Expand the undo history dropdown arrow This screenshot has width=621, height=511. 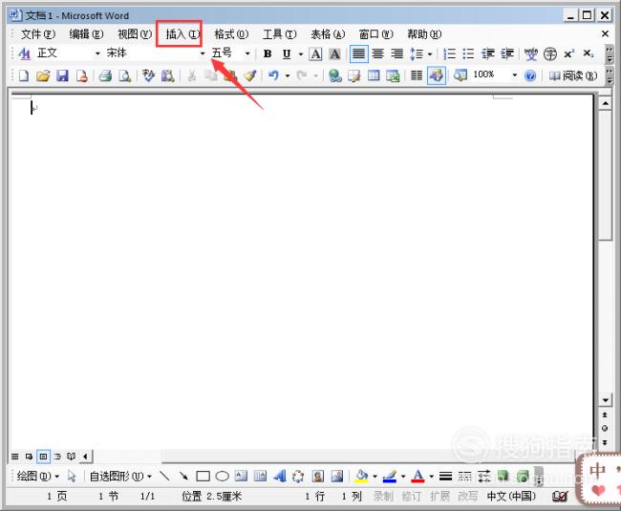pos(288,75)
